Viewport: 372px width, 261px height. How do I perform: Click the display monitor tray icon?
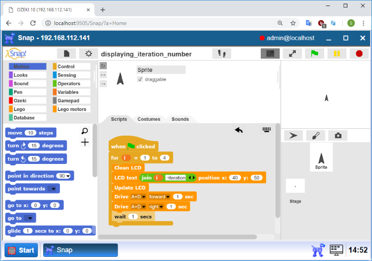336,250
